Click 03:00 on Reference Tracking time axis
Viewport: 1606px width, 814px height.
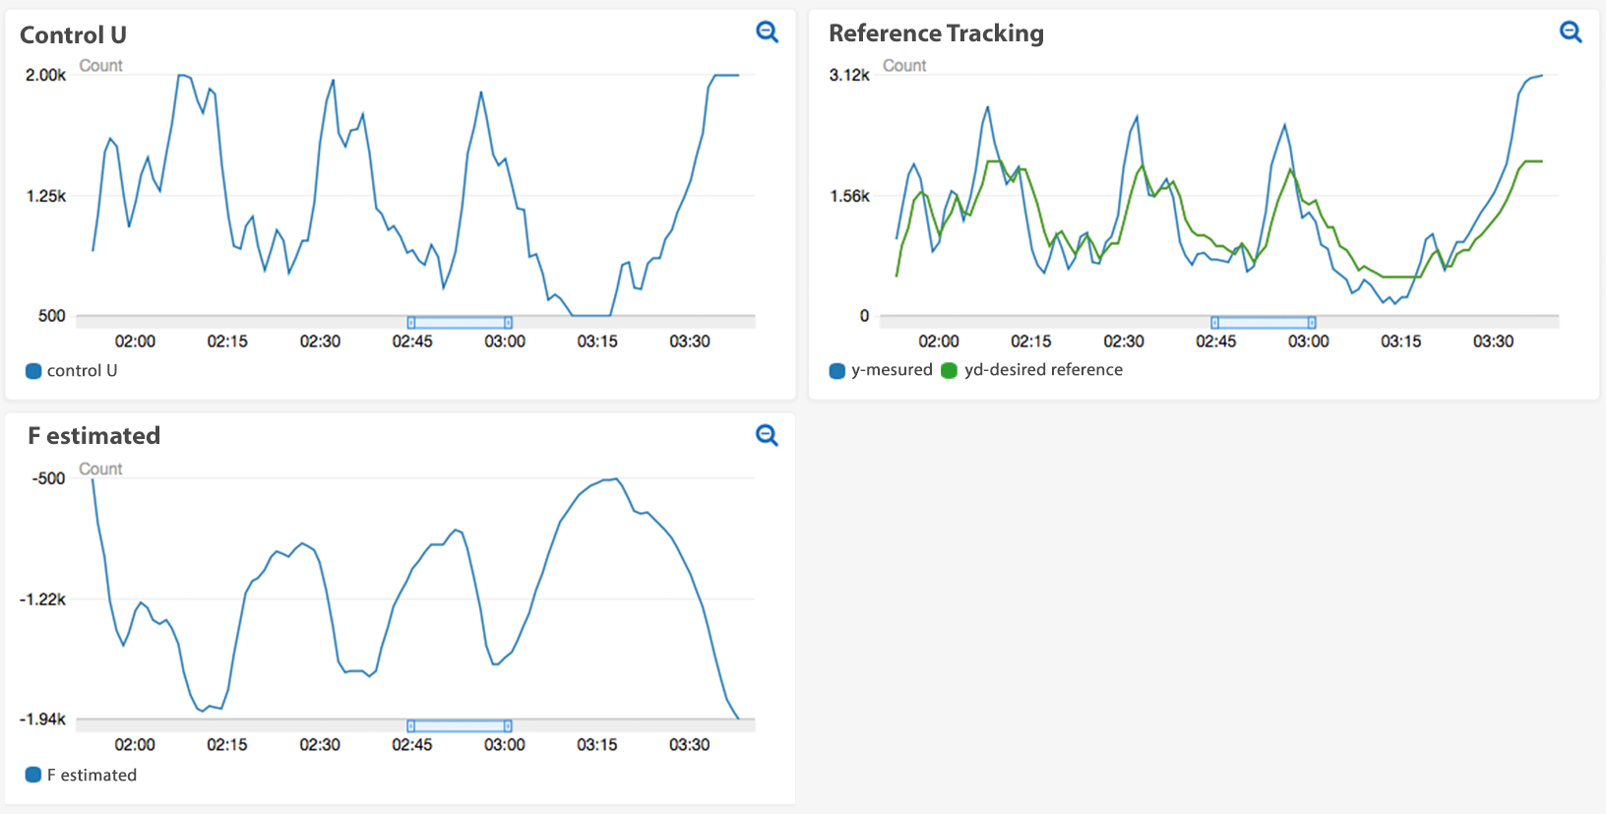pos(1309,342)
